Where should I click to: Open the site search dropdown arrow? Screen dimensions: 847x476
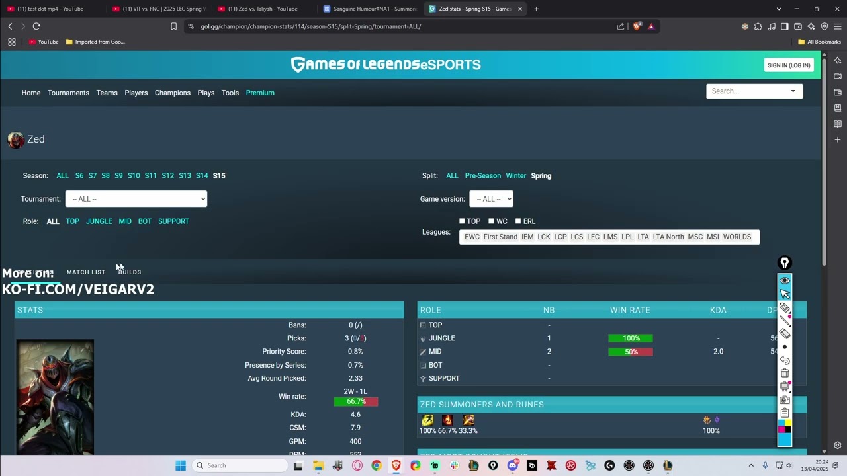(793, 91)
